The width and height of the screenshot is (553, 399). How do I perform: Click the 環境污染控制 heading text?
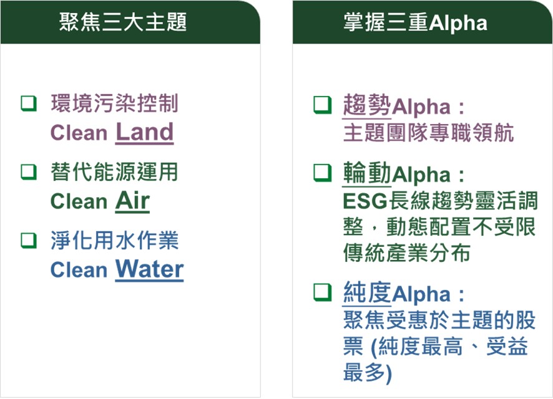(115, 103)
